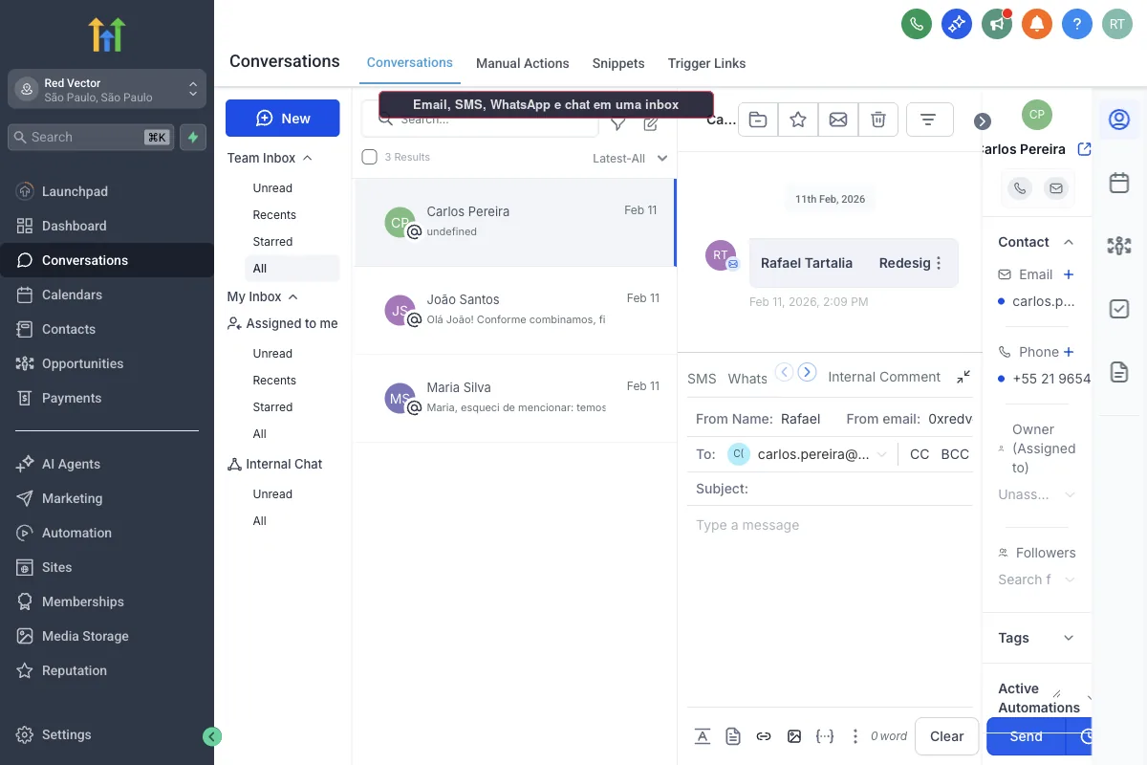Open the Latest-All sort dropdown
The width and height of the screenshot is (1147, 765).
pos(629,157)
